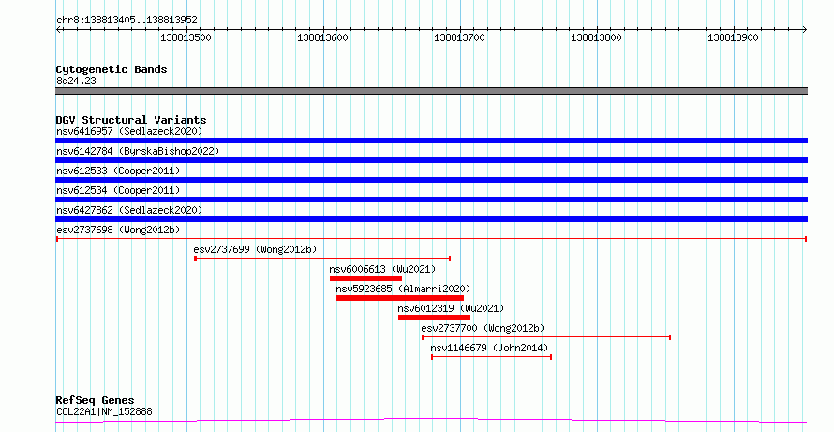Viewport: 834px width, 432px height.
Task: Click the blue bar under nsv6427862
Action: 431,219
